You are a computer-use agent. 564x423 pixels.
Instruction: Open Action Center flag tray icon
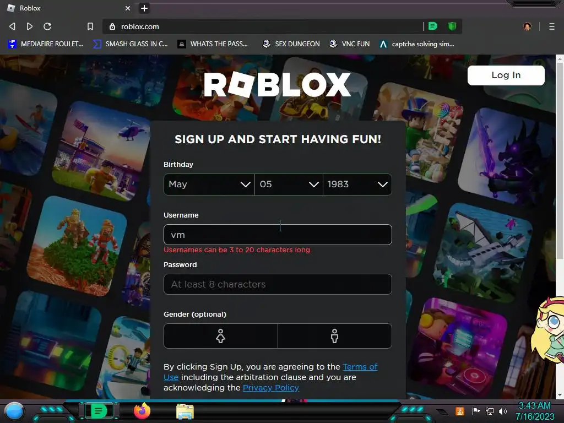click(x=476, y=411)
